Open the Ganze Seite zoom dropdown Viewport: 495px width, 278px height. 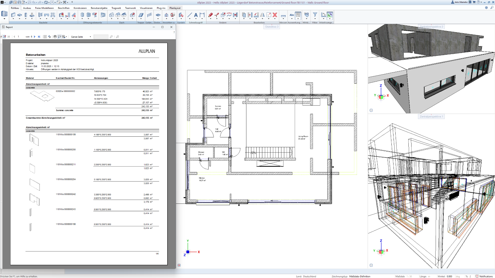pyautogui.click(x=90, y=37)
